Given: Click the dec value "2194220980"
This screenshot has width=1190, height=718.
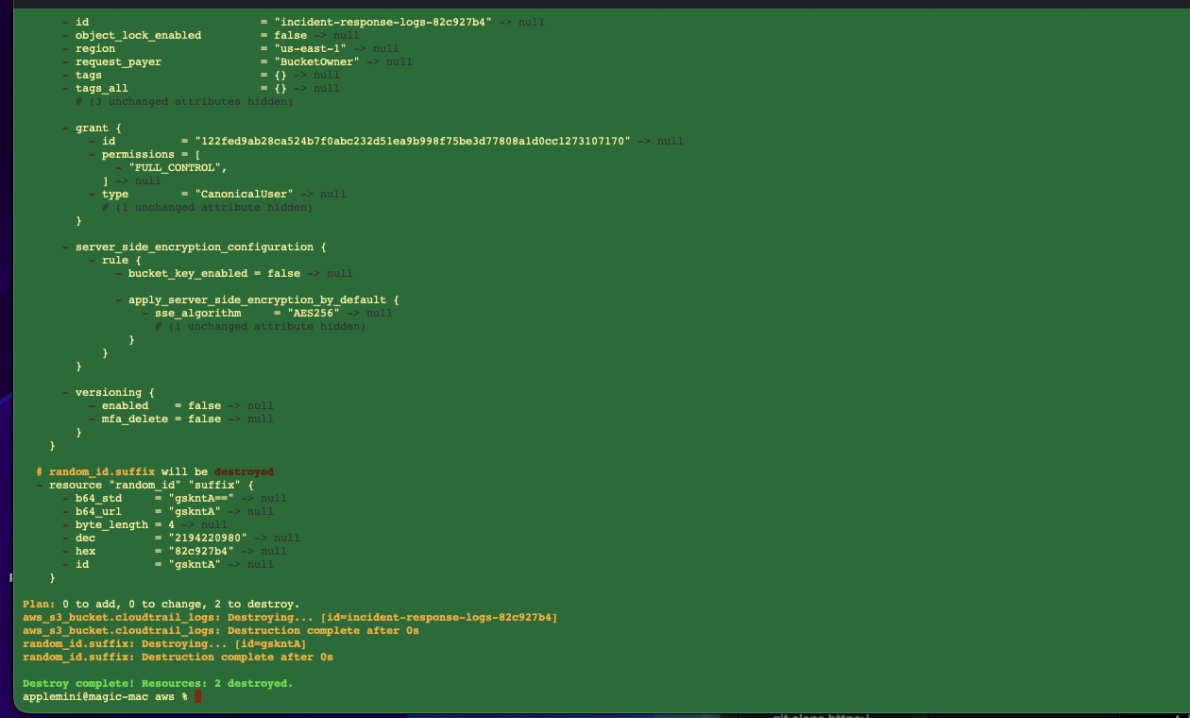Looking at the screenshot, I should coord(208,538).
